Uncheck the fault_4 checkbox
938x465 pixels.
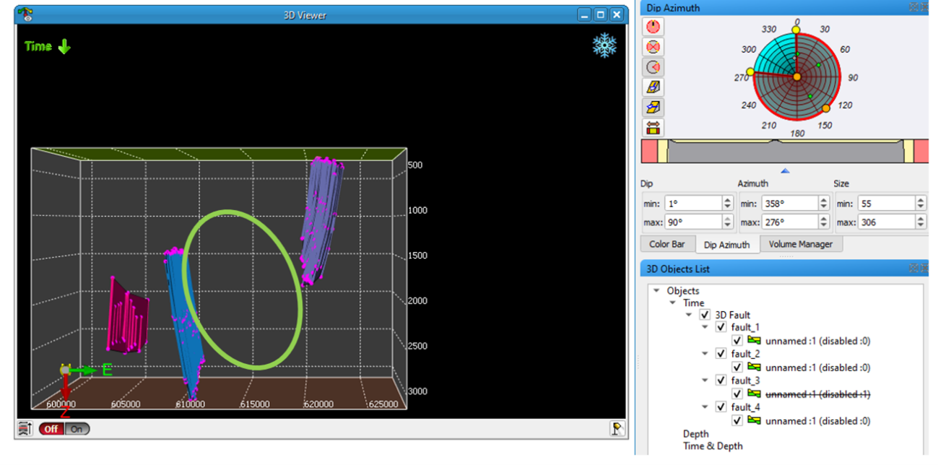click(721, 407)
